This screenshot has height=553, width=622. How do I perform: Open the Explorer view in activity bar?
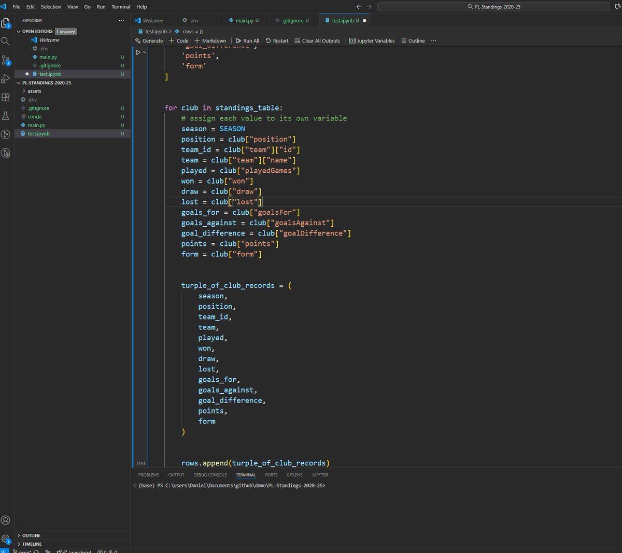pyautogui.click(x=6, y=23)
